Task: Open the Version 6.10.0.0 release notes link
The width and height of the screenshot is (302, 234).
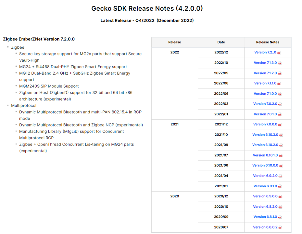Action: tap(265, 165)
